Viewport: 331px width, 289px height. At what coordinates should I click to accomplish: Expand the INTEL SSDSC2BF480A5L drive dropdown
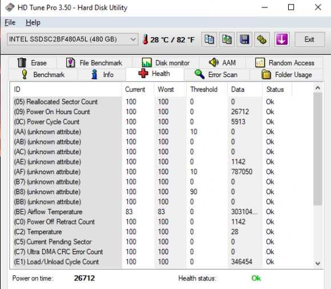click(72, 39)
